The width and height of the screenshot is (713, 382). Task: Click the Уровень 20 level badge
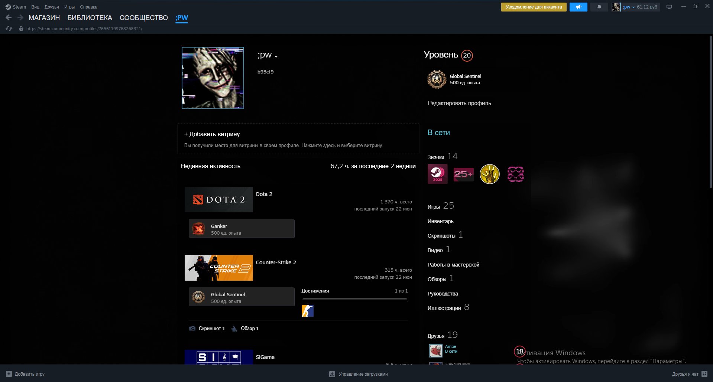[x=467, y=55]
